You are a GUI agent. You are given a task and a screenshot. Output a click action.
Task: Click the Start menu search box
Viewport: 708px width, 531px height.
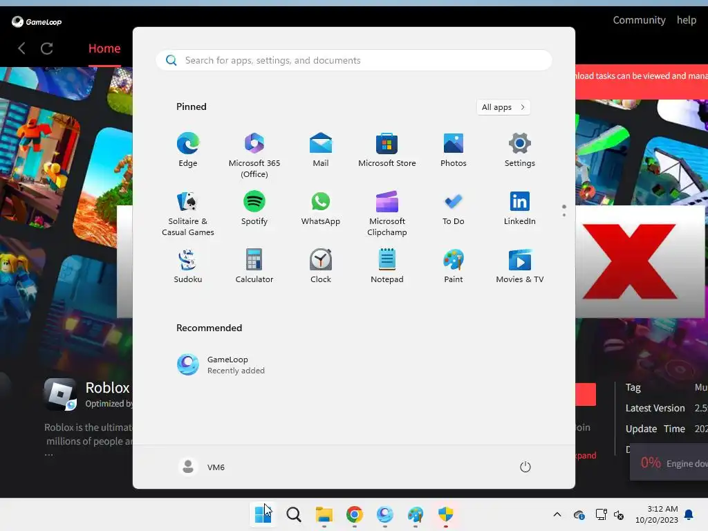pos(353,61)
